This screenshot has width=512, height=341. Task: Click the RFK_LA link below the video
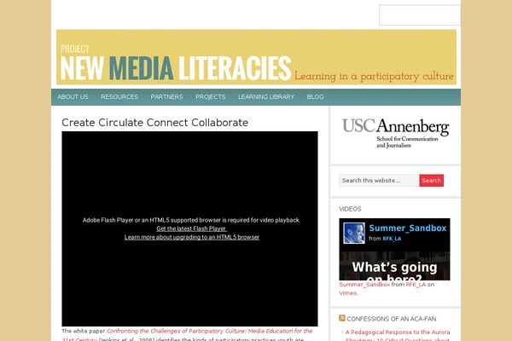(x=416, y=285)
